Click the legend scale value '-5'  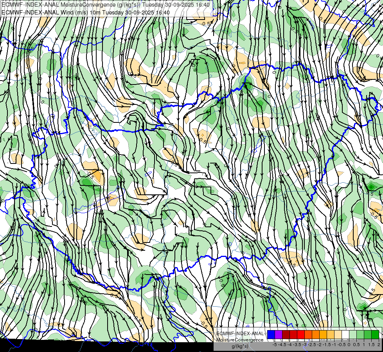[x=275, y=345]
